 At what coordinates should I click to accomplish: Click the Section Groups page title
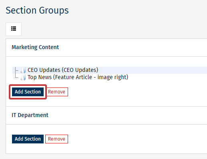pyautogui.click(x=37, y=10)
